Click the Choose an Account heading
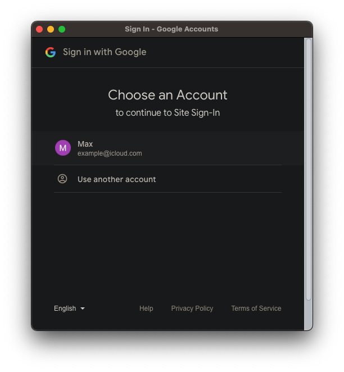The height and width of the screenshot is (372, 344). tap(168, 95)
